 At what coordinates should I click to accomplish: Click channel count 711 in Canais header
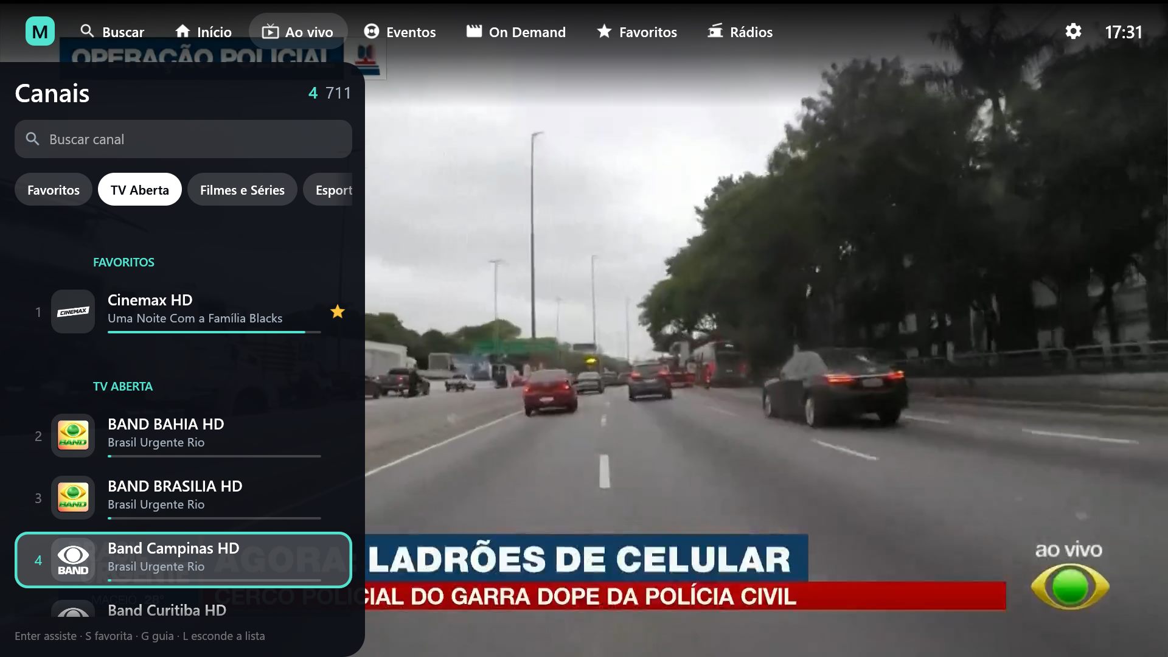point(338,93)
